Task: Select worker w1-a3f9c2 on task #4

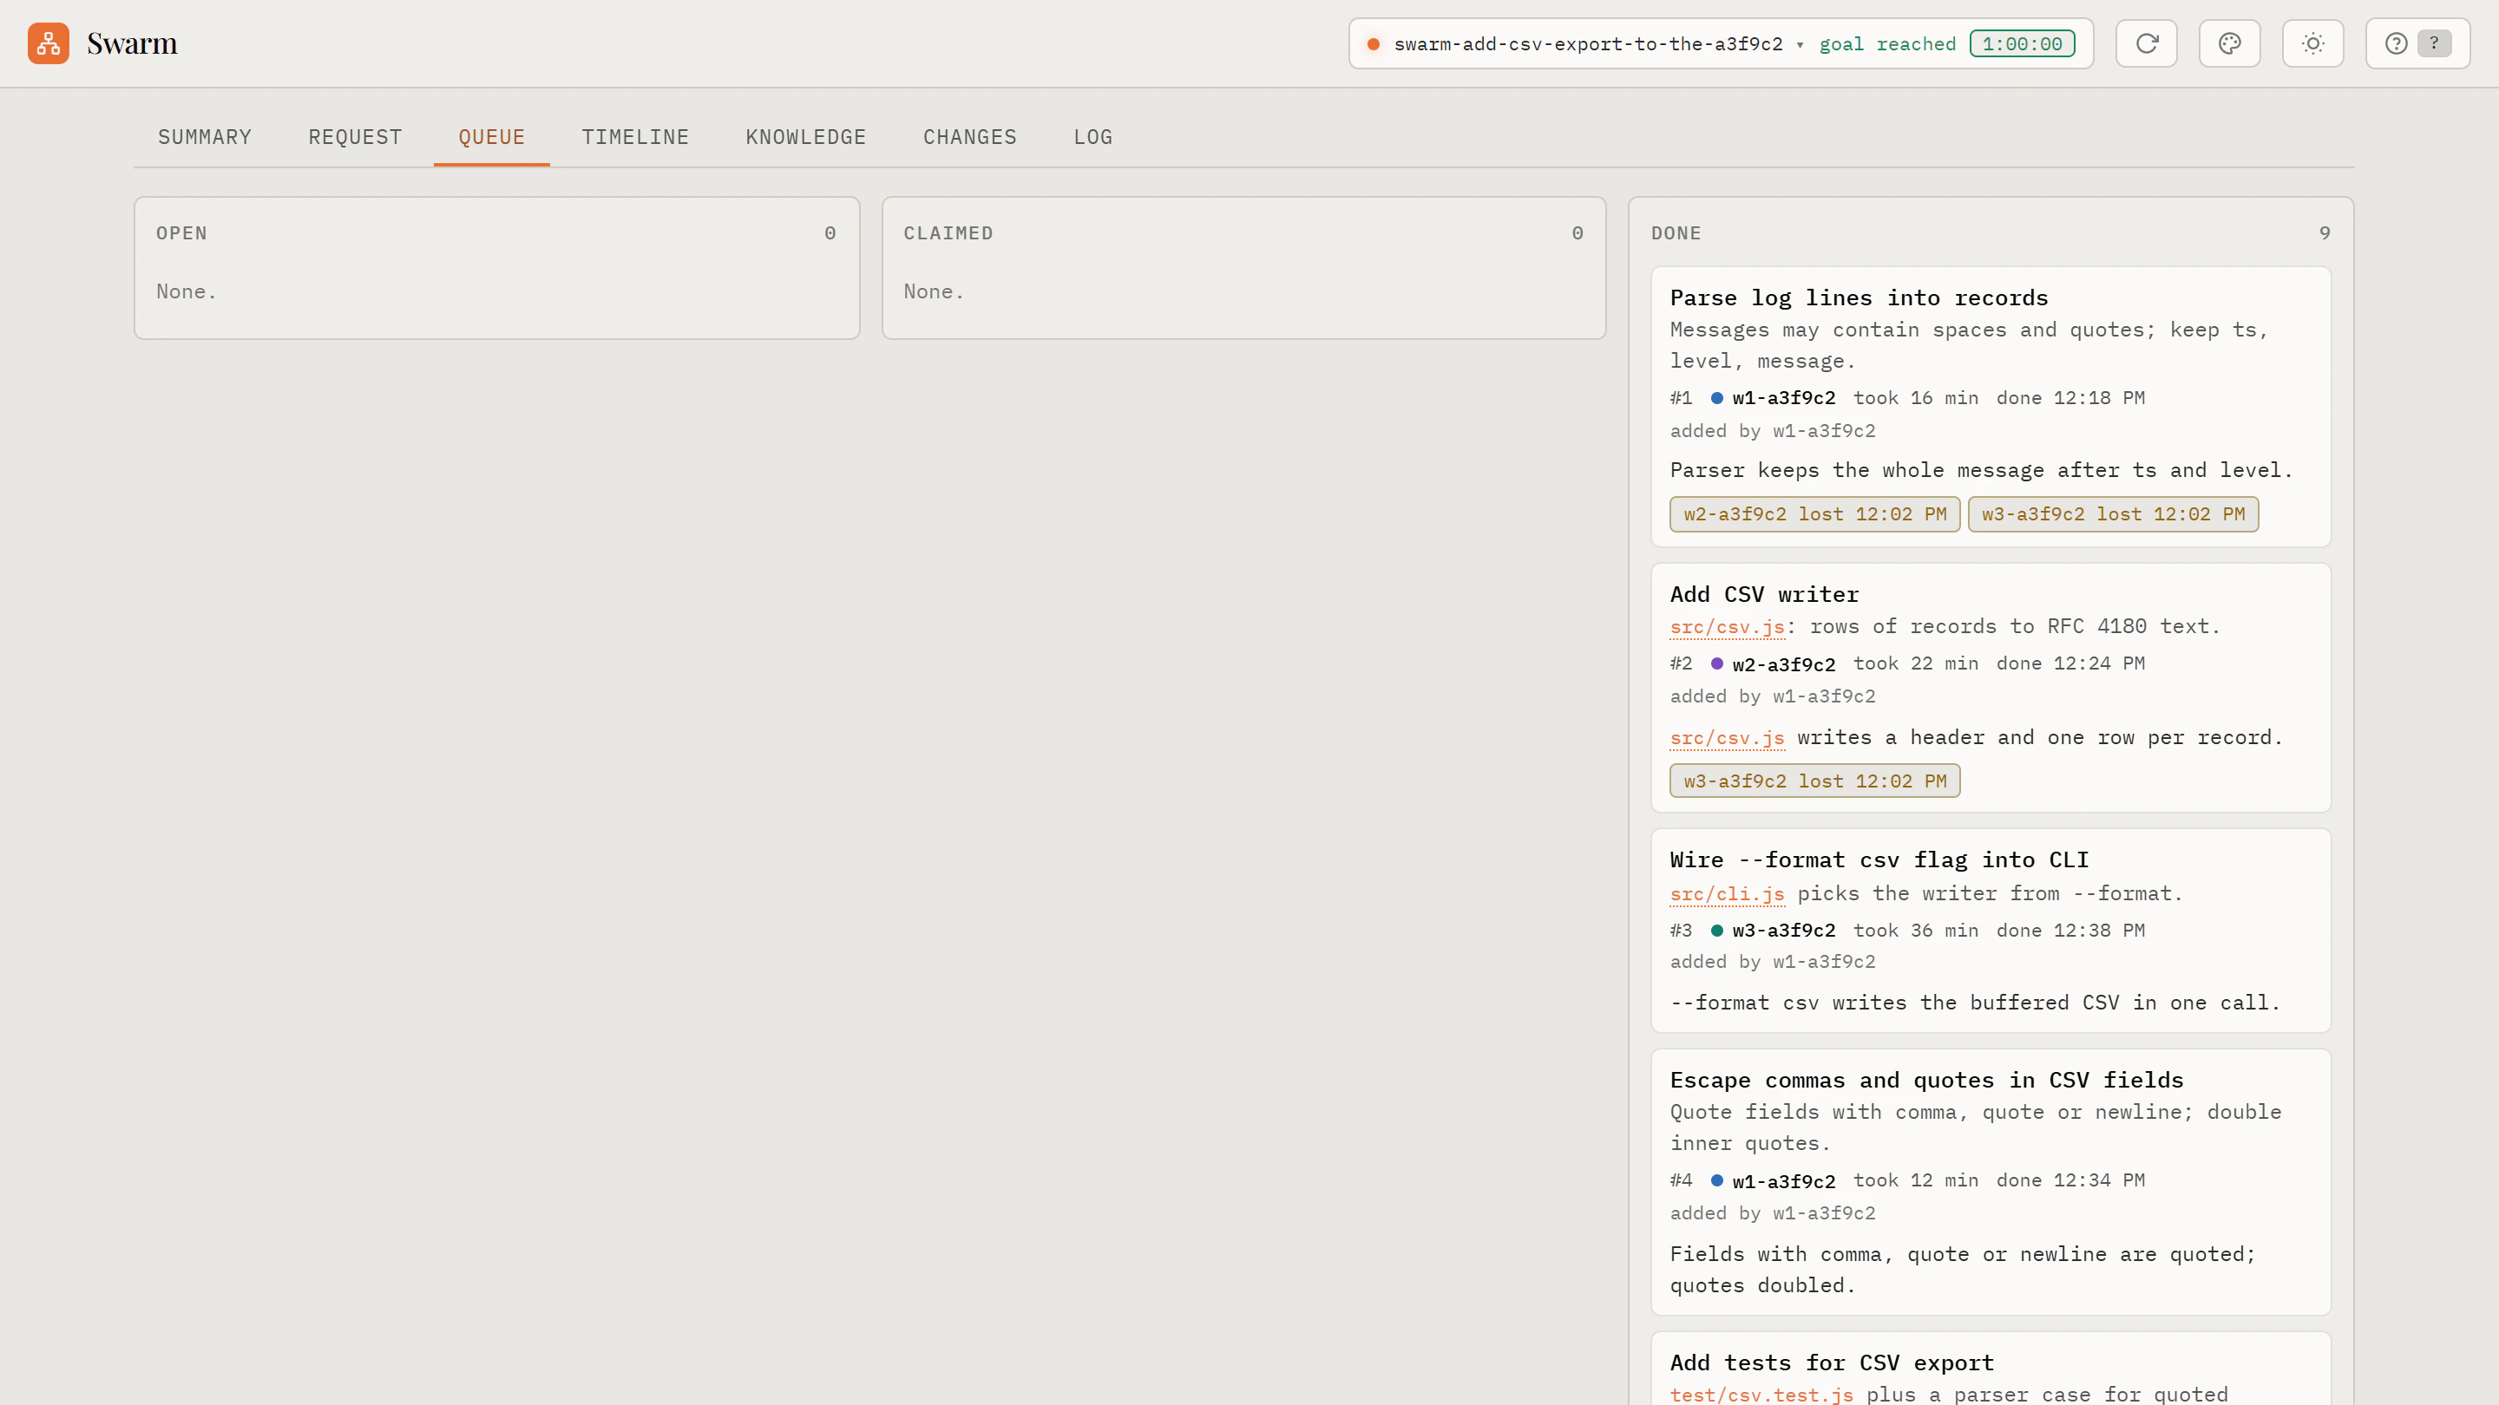Action: point(1783,1181)
